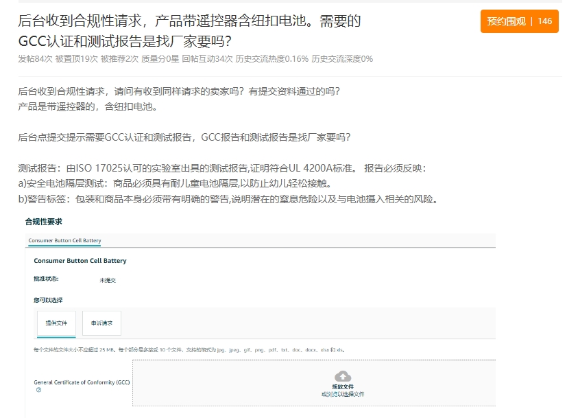This screenshot has height=418, width=567.
Task: Switch to the 提供文件 tab
Action: (56, 323)
